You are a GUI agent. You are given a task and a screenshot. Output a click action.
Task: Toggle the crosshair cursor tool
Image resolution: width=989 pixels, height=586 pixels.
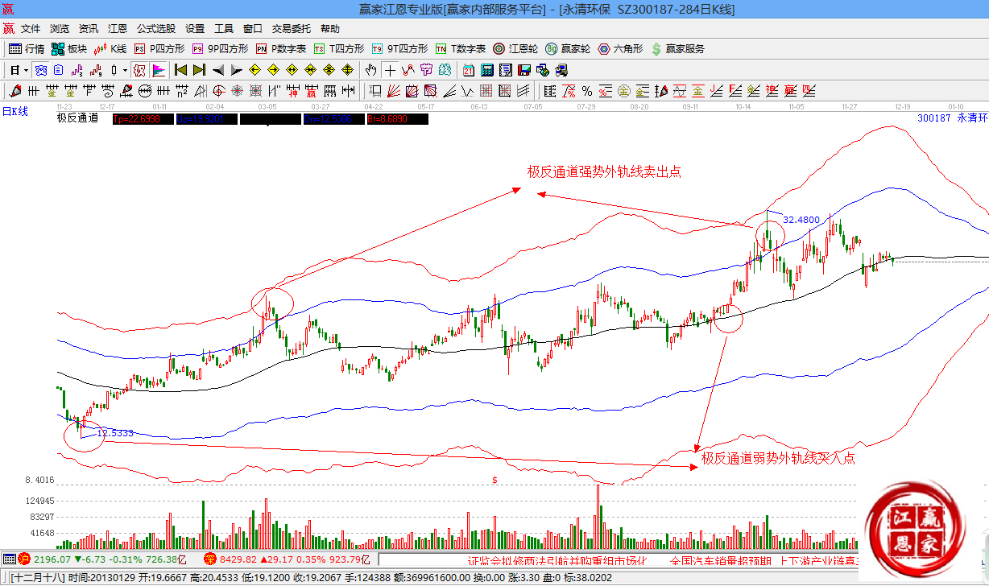[x=390, y=70]
